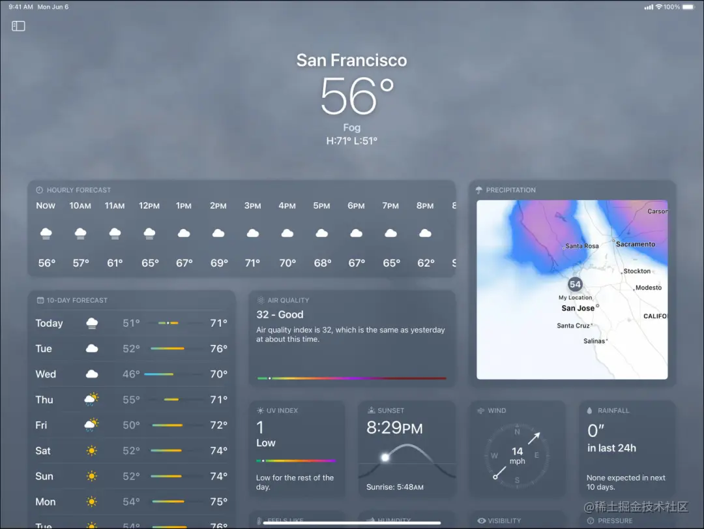This screenshot has height=529, width=704.
Task: Open the Today forecast row
Action: [132, 323]
